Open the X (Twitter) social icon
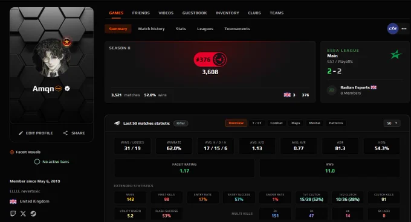 tap(23, 214)
